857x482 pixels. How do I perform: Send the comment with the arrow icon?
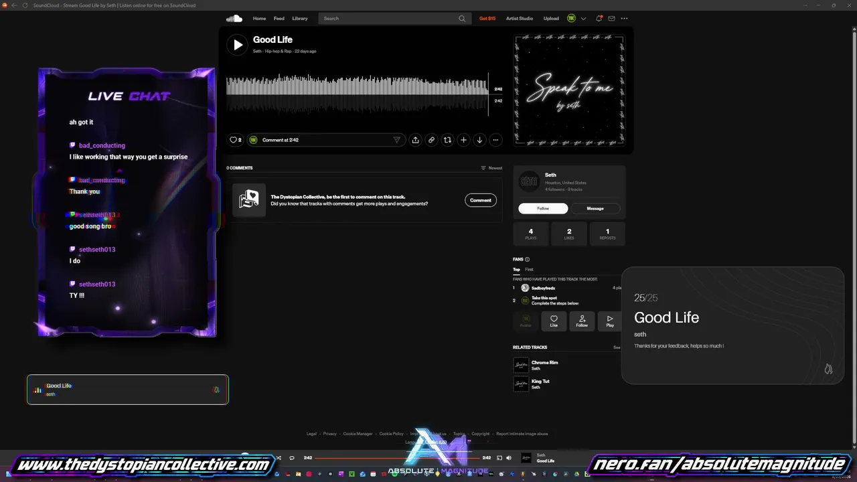click(396, 140)
